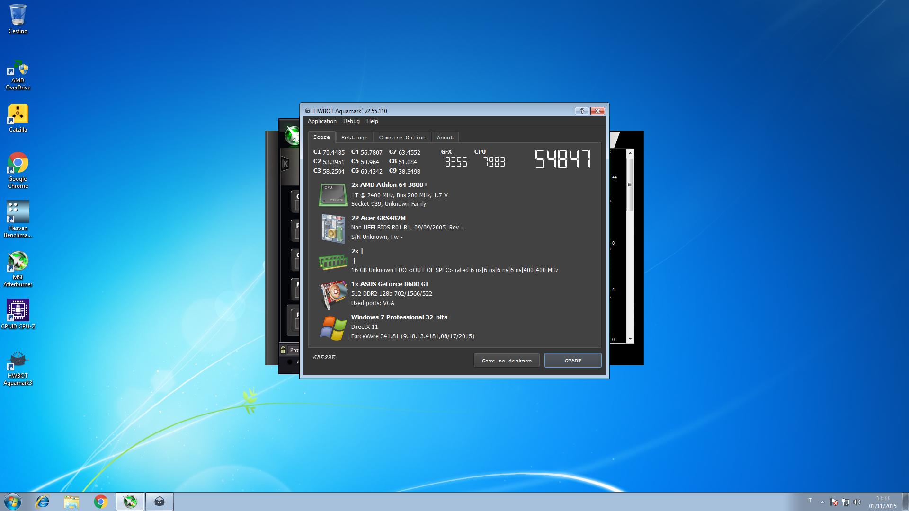Open the Application menu

tap(322, 121)
